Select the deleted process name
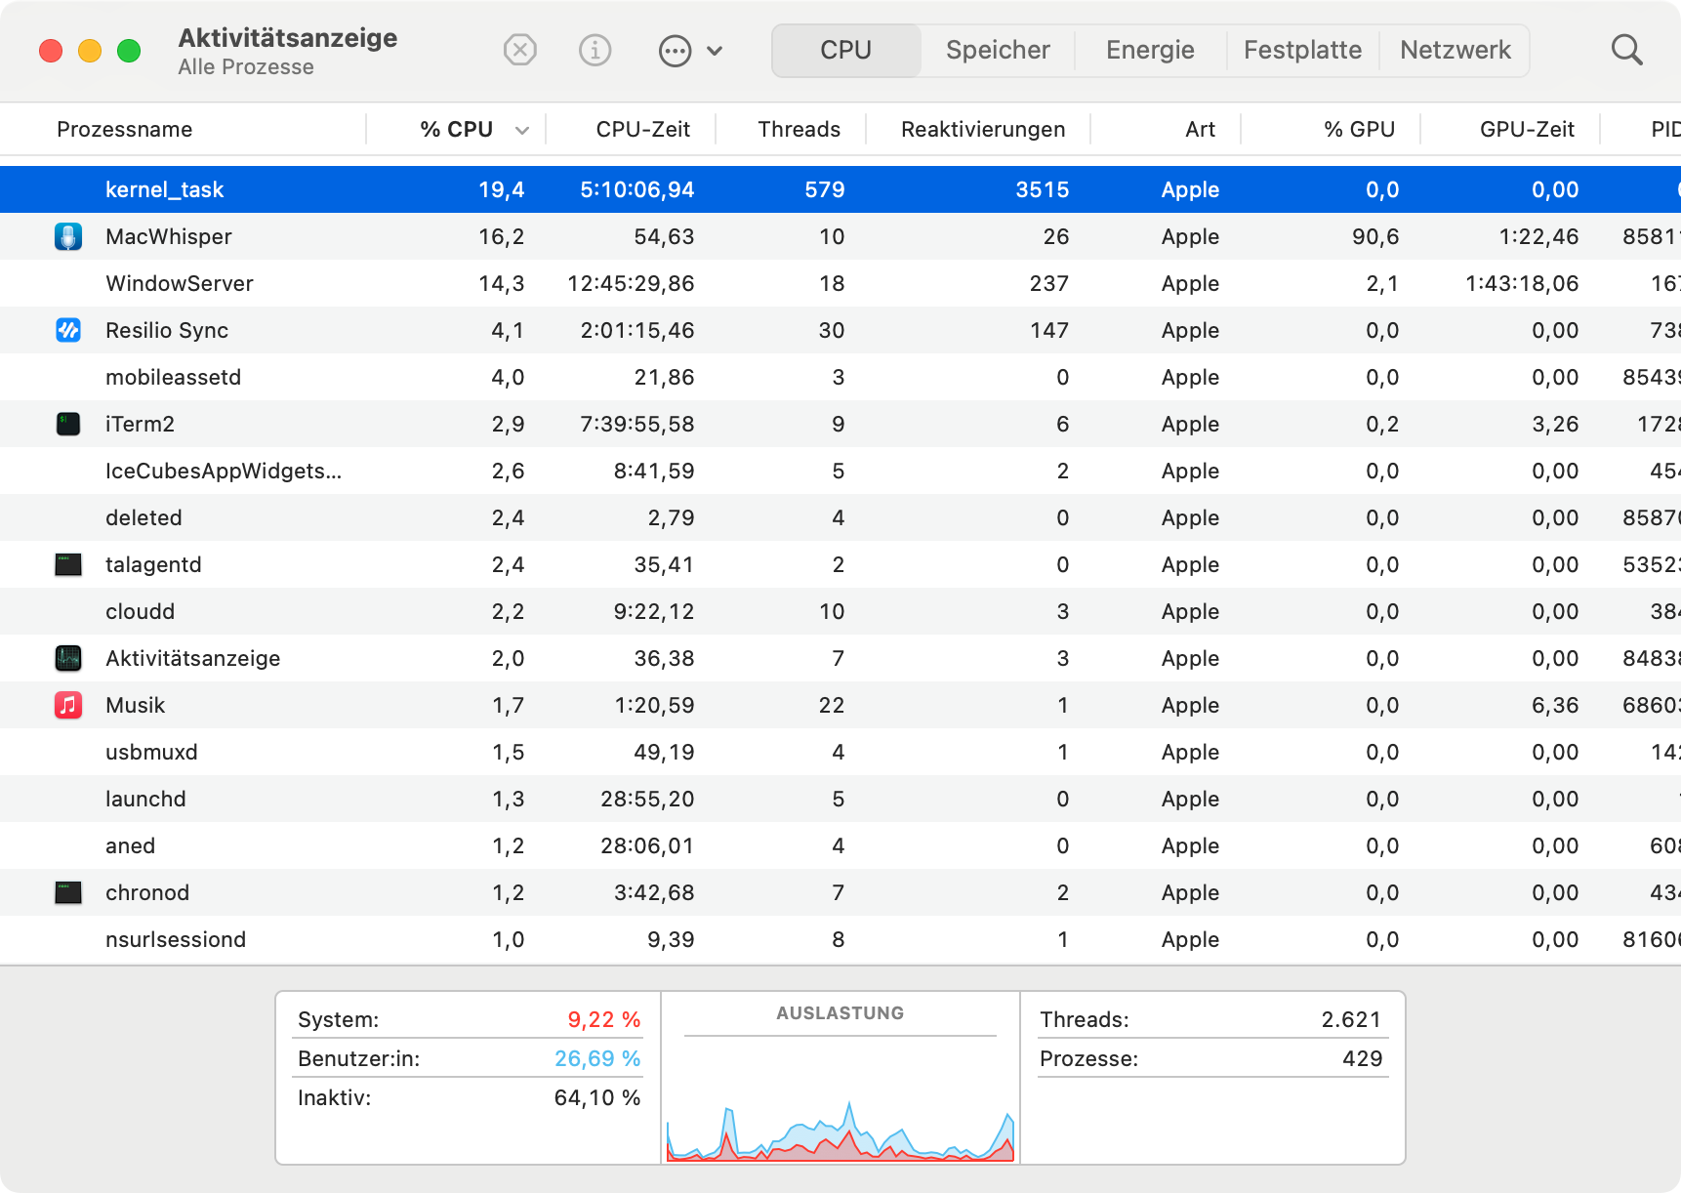Image resolution: width=1681 pixels, height=1193 pixels. 143,517
